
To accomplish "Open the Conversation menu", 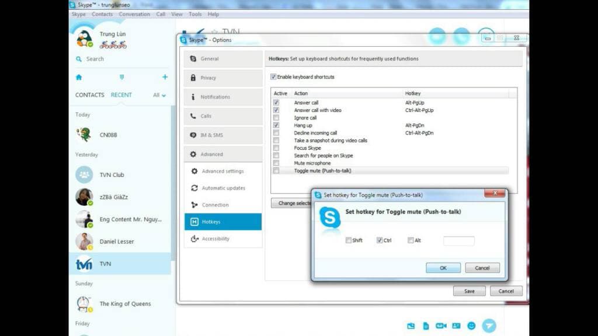I will [134, 14].
